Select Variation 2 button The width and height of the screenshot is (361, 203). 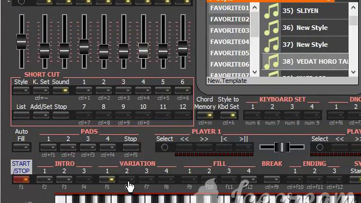tap(127, 179)
